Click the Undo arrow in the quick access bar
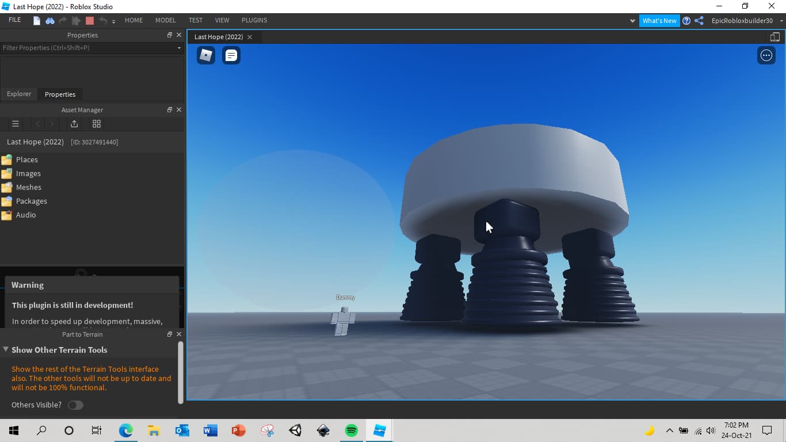 (102, 21)
